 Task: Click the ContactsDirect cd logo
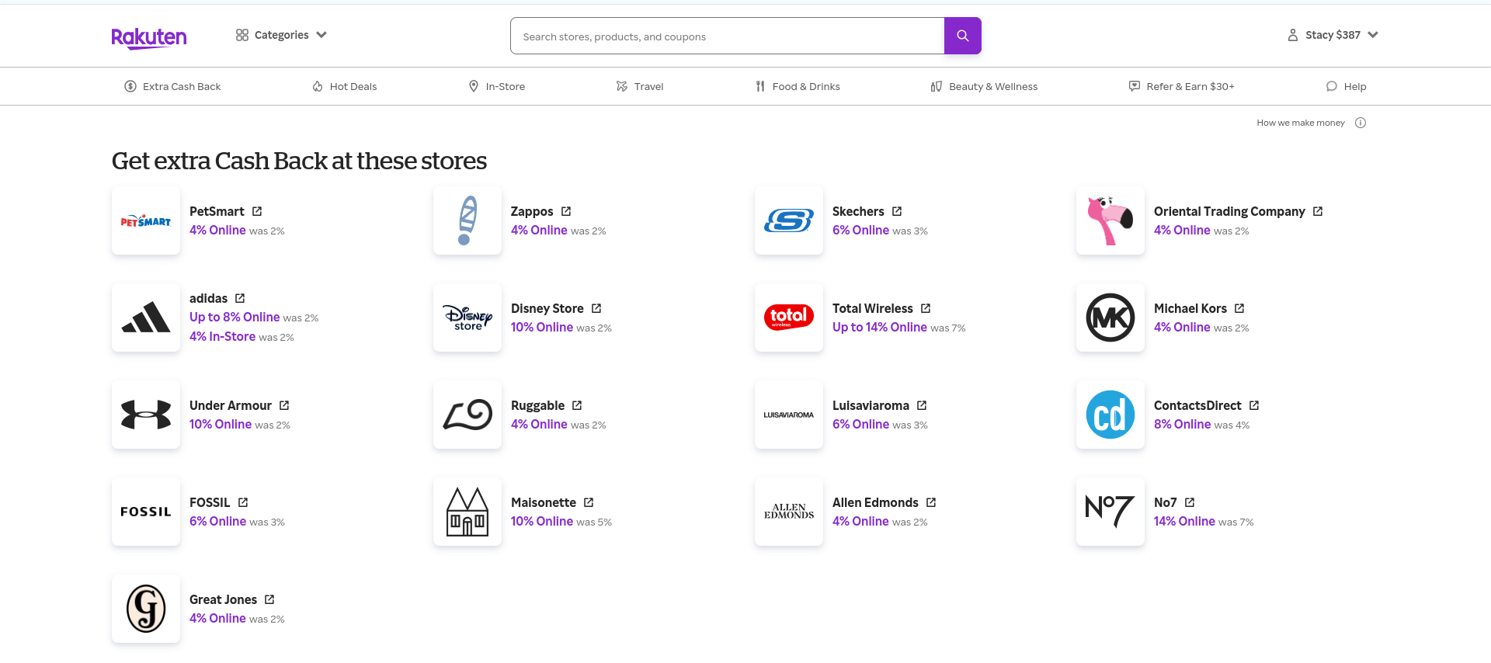pos(1110,415)
